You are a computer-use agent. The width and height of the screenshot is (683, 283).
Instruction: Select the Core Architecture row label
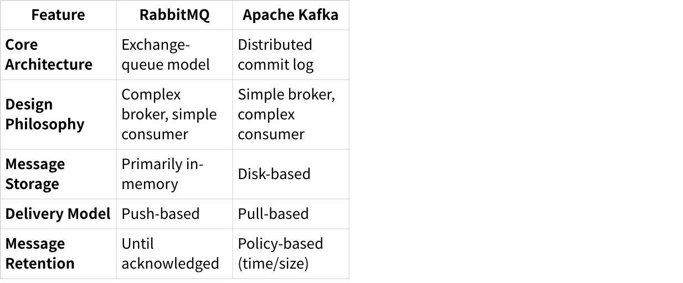pos(49,55)
